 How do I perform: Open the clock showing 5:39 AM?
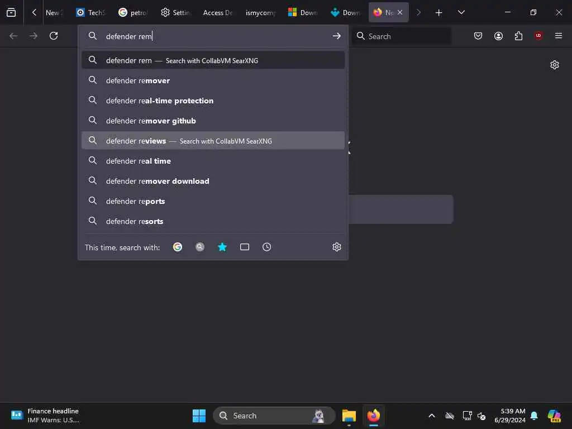coord(510,416)
